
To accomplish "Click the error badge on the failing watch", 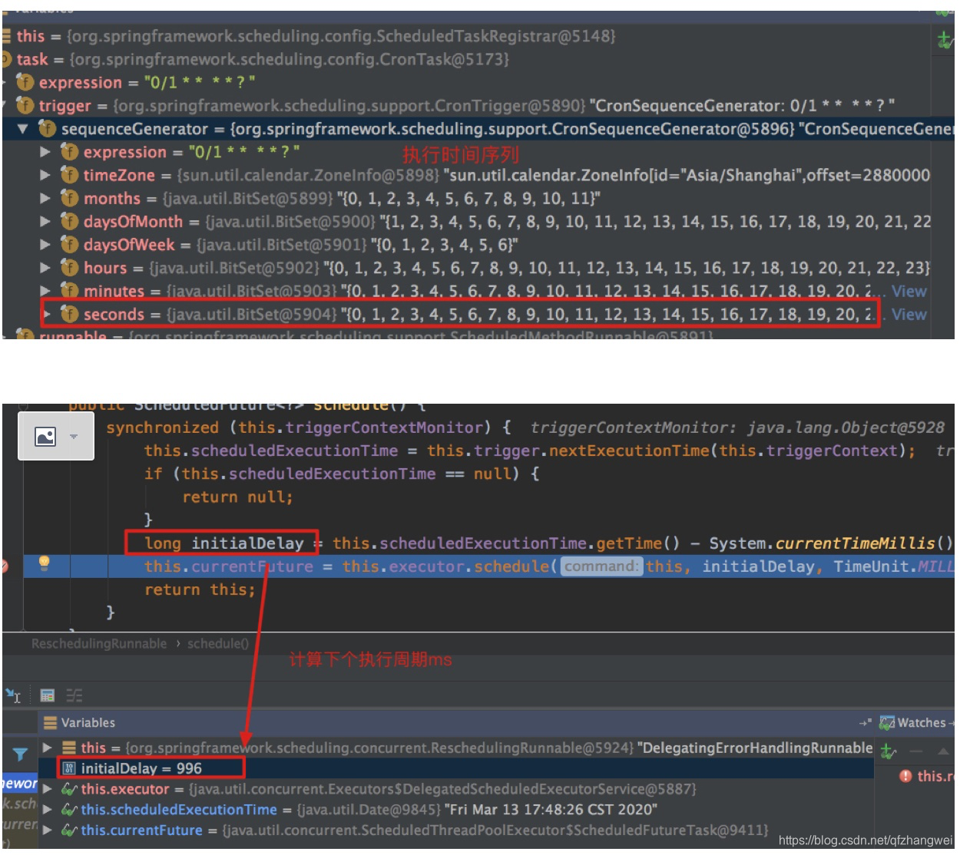I will [x=907, y=776].
